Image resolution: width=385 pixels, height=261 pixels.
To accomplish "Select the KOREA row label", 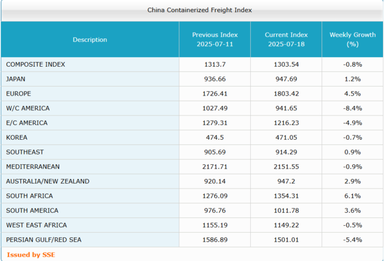I will click(17, 137).
